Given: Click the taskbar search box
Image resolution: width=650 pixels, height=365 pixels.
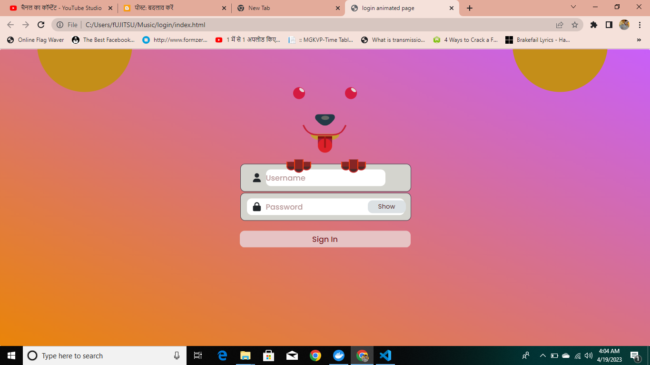Looking at the screenshot, I should coord(105,355).
